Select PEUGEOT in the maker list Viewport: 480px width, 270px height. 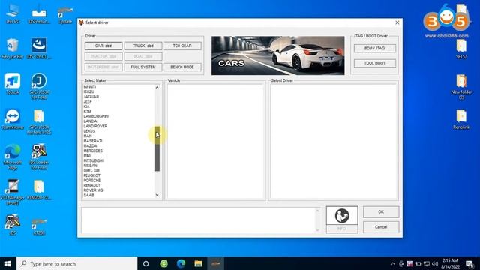click(91, 175)
